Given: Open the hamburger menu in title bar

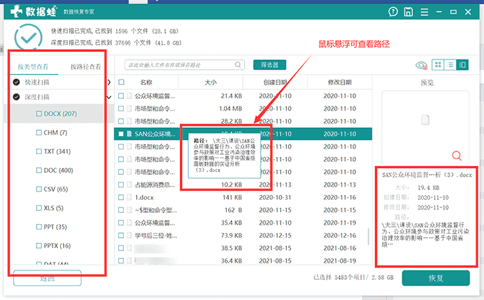Looking at the screenshot, I should [x=426, y=12].
